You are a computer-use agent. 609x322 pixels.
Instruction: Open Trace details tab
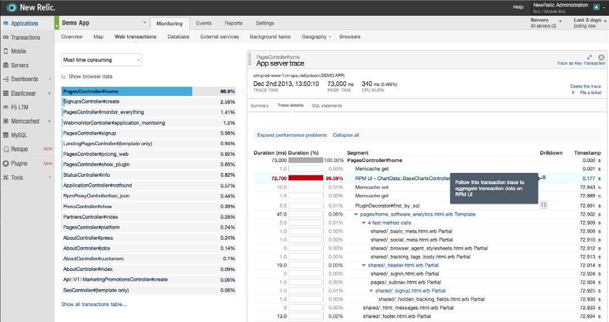(291, 105)
